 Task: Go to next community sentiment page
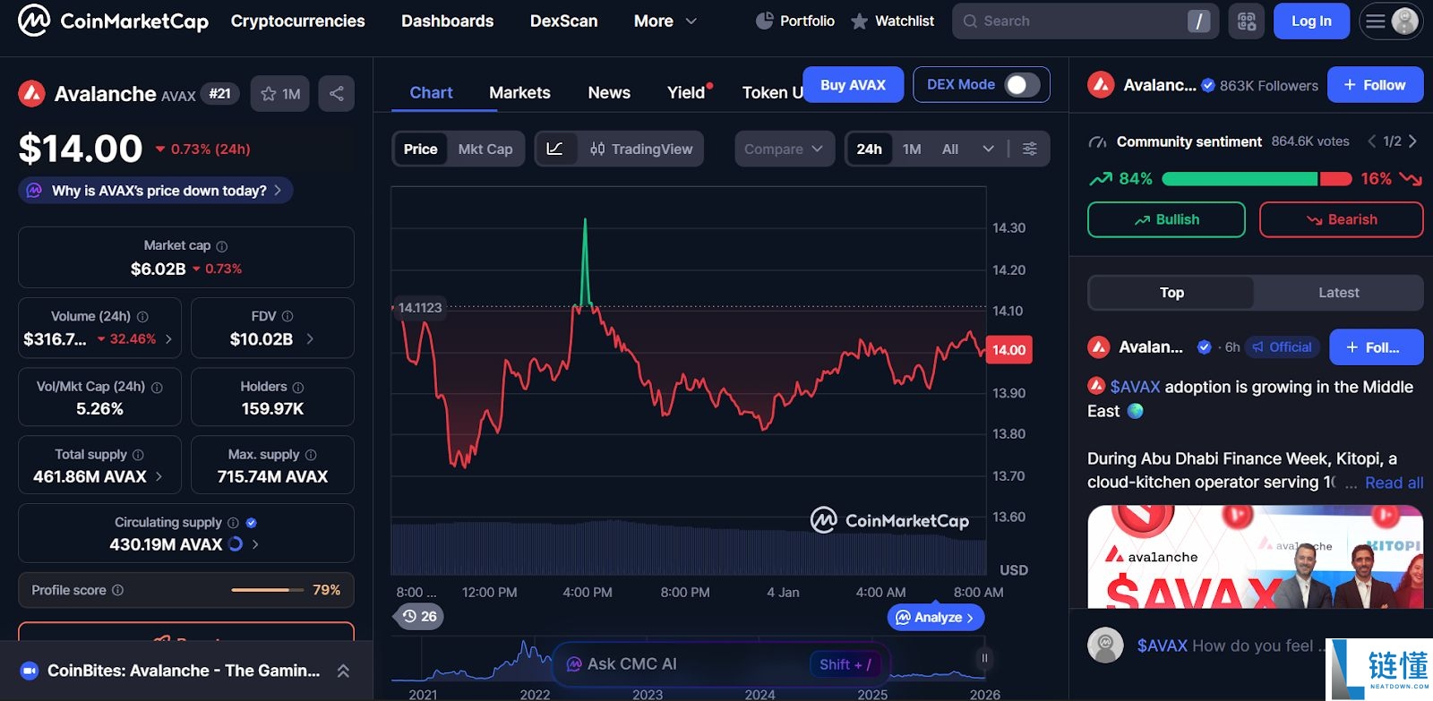point(1412,141)
